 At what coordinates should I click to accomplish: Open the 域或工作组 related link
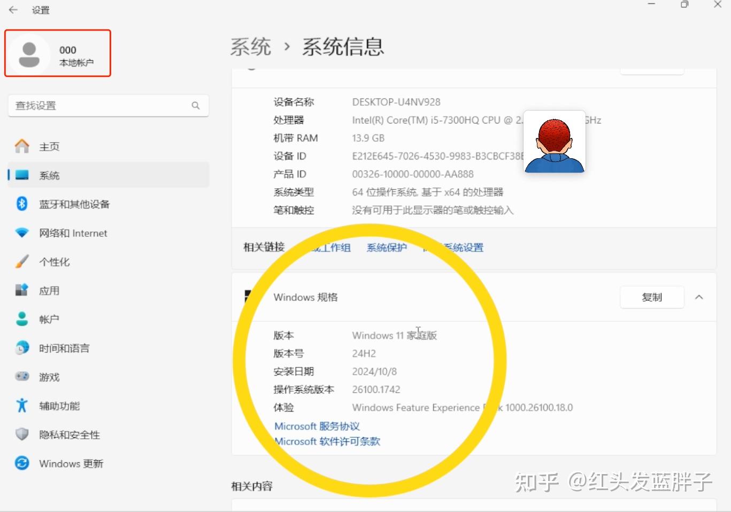pos(325,247)
